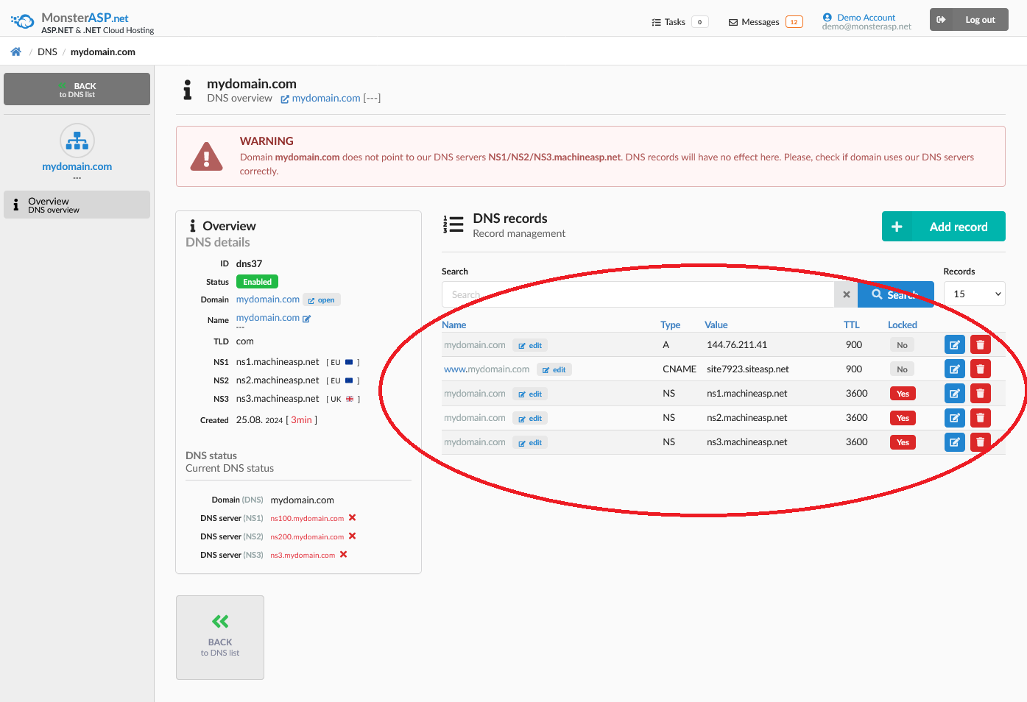Click the No locked badge on CNAME record

tap(902, 369)
